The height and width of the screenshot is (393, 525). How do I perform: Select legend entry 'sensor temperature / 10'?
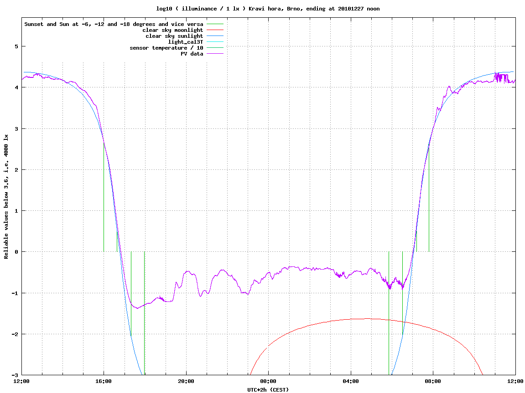point(166,48)
